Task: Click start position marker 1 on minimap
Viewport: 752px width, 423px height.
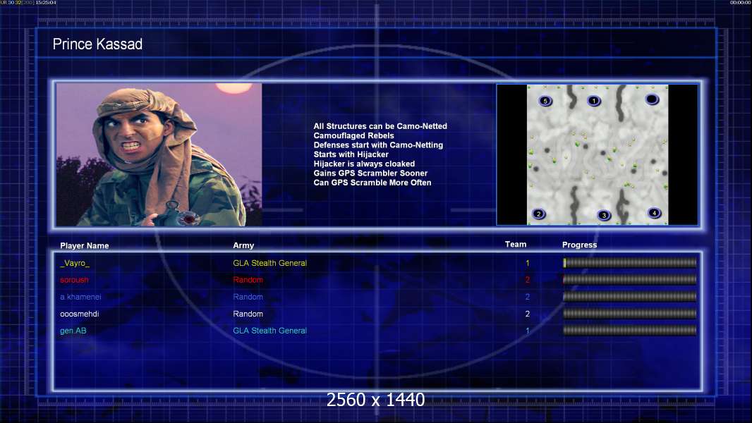Action: (x=594, y=101)
